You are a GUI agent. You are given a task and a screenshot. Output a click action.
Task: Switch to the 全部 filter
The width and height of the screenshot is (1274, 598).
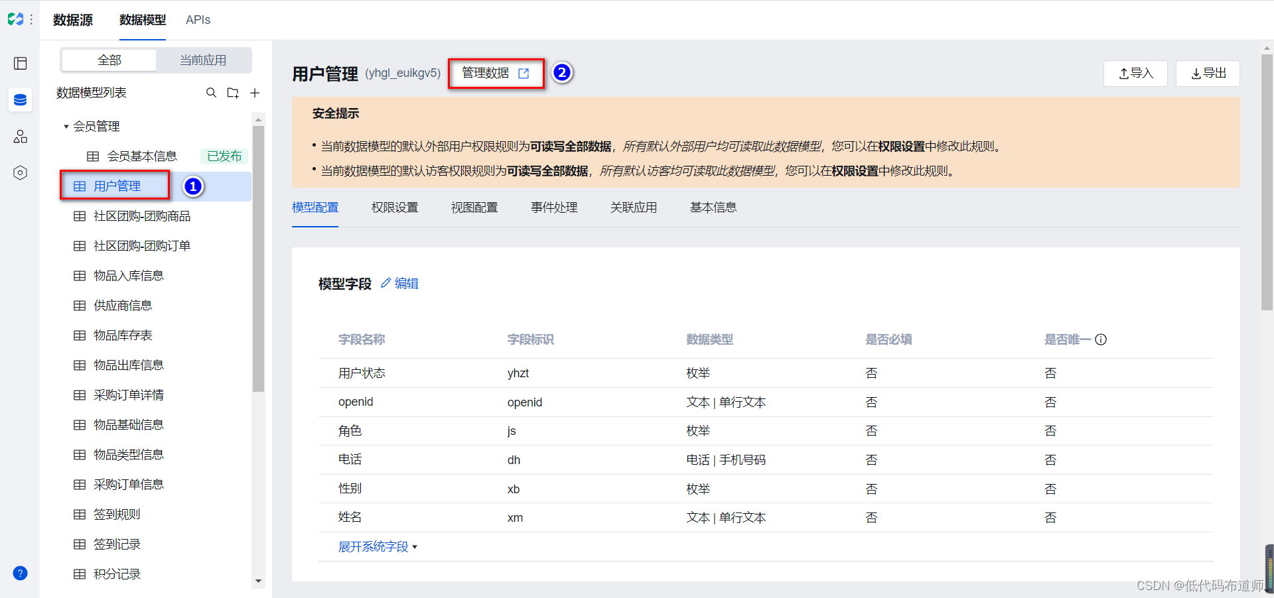109,60
